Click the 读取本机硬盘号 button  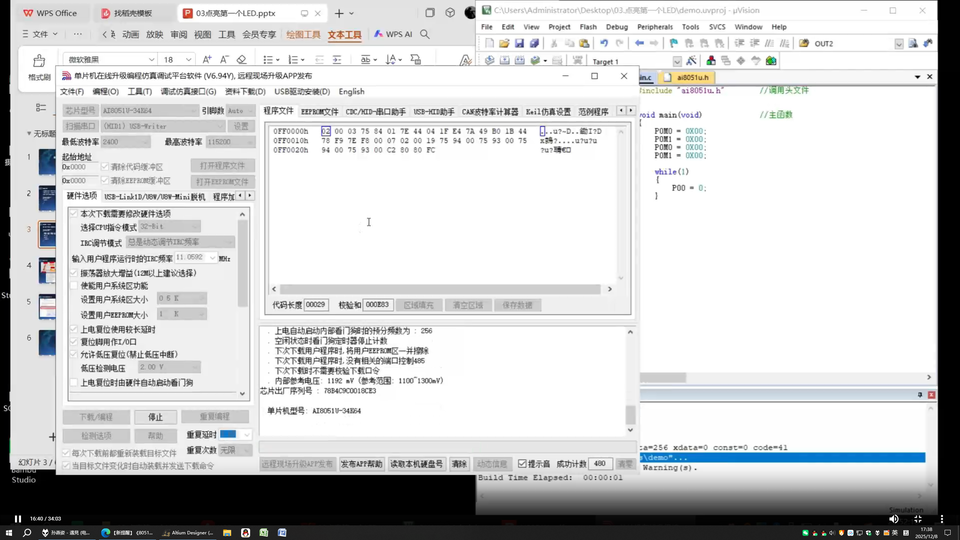417,464
